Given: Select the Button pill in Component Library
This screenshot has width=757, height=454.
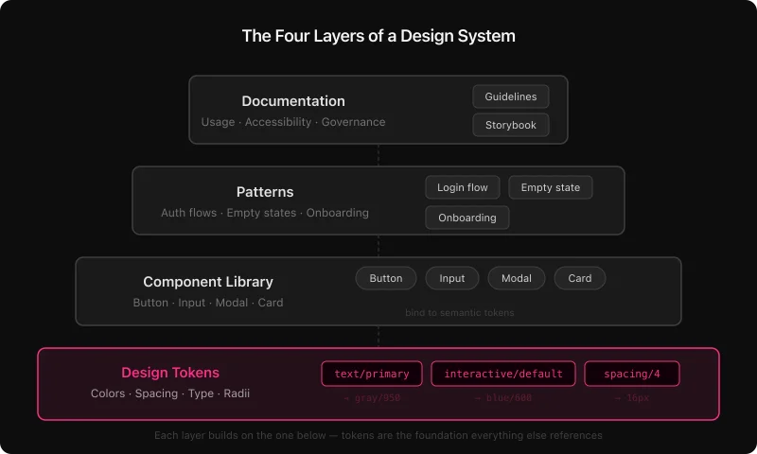Looking at the screenshot, I should pyautogui.click(x=386, y=278).
